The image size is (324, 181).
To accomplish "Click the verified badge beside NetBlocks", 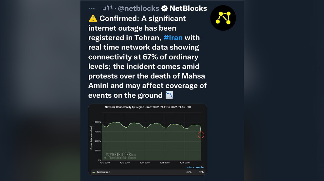I will coord(164,8).
